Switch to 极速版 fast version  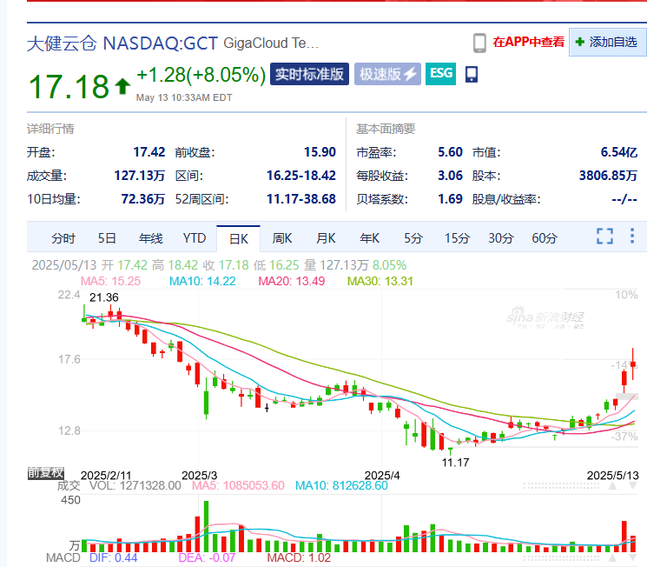pos(387,74)
